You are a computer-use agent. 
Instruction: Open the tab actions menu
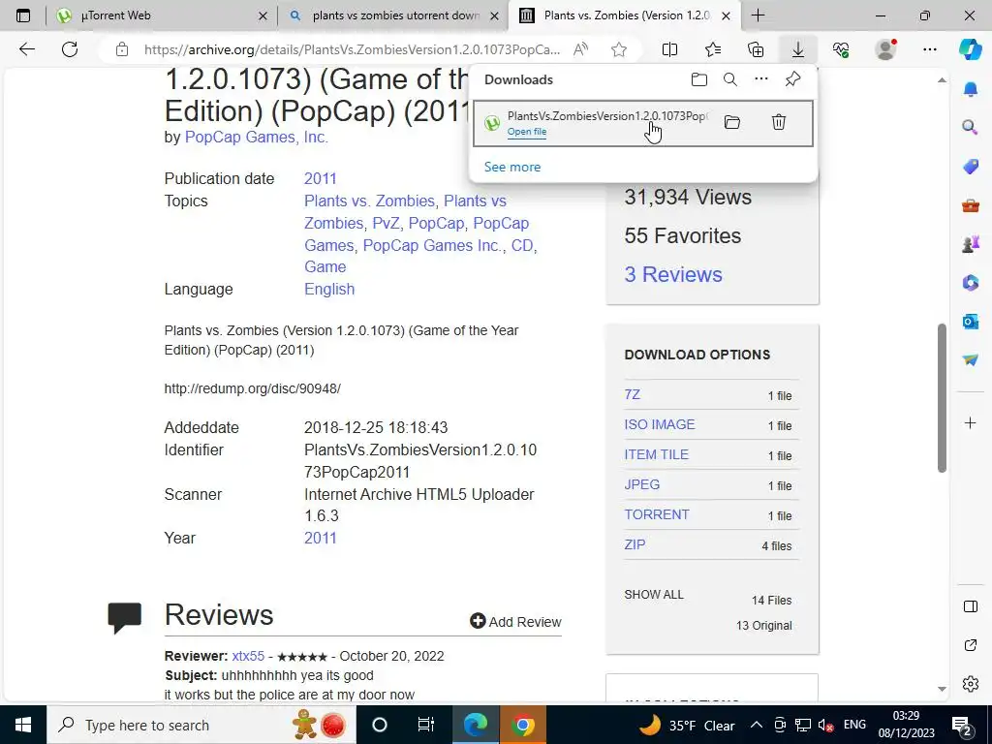click(x=23, y=15)
